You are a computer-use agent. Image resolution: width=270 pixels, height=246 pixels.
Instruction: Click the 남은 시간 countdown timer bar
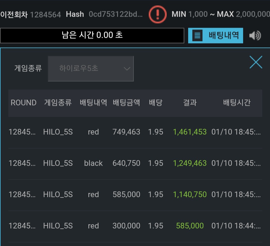coord(92,35)
